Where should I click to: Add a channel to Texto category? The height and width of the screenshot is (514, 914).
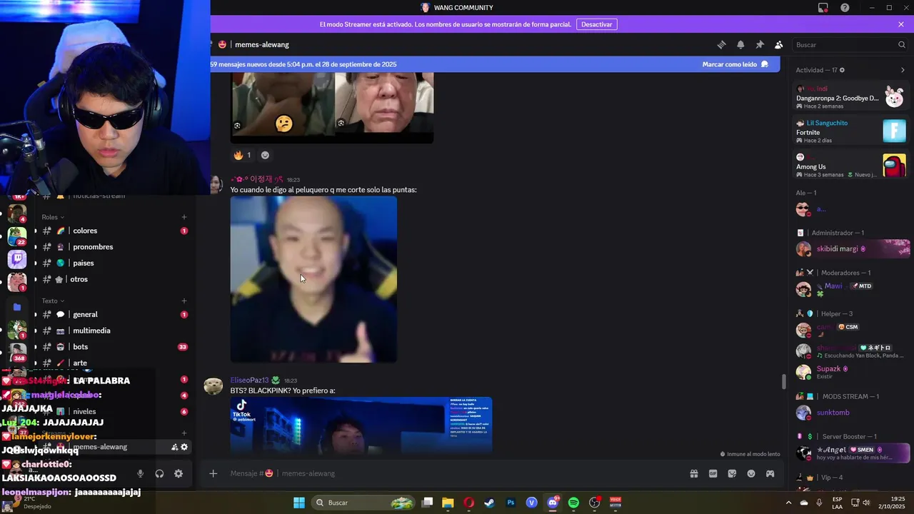[x=184, y=301]
